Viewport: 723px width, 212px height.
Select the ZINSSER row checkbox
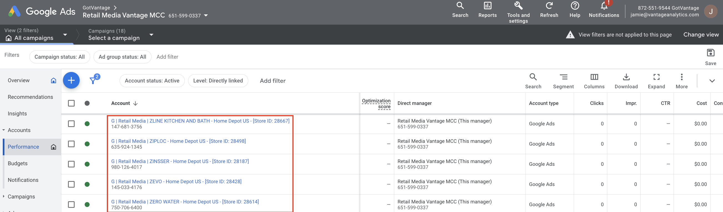pos(71,164)
